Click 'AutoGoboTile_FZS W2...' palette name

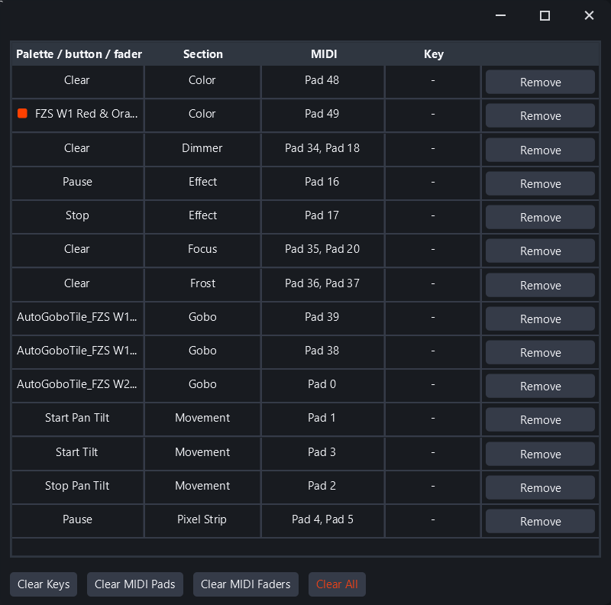point(77,384)
